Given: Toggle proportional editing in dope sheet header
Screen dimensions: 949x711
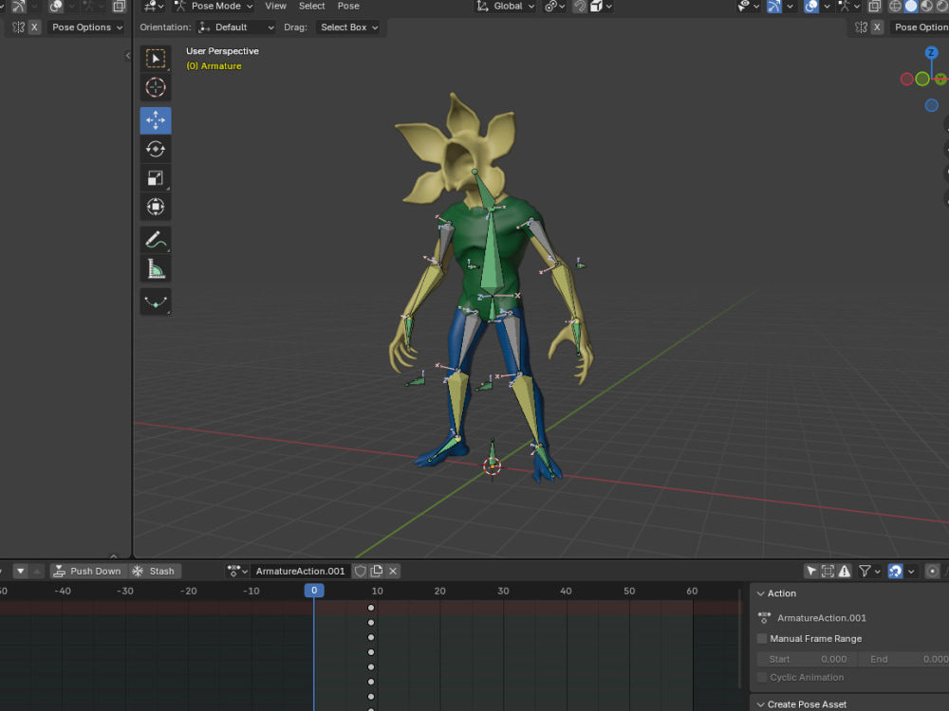Looking at the screenshot, I should 933,571.
